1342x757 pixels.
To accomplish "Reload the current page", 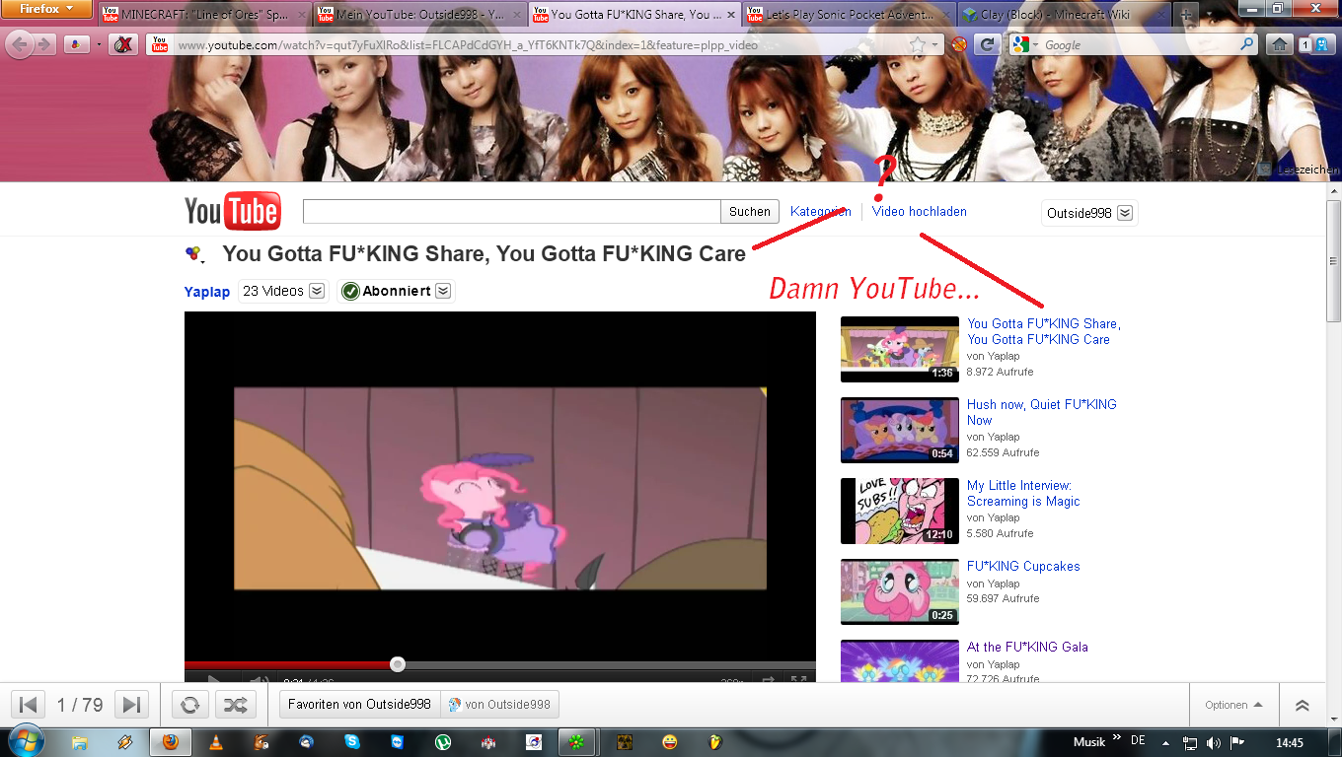I will (987, 45).
